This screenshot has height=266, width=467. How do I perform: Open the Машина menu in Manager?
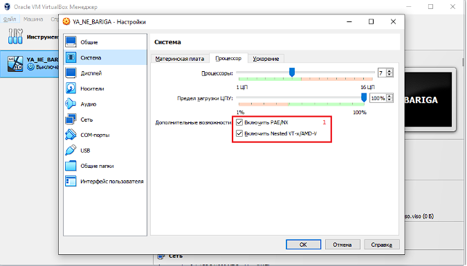point(33,19)
